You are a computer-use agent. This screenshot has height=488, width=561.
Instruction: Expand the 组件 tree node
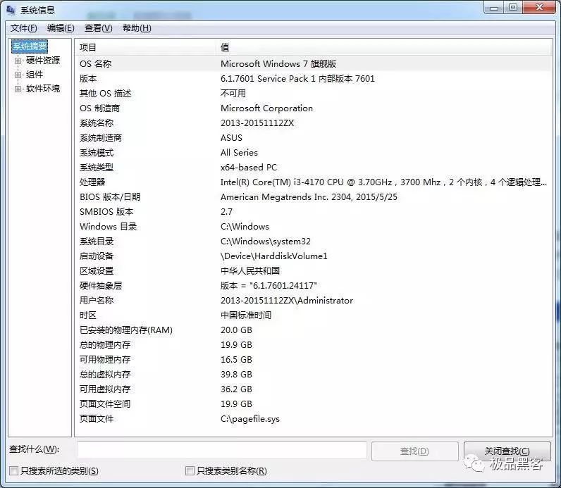coord(18,75)
